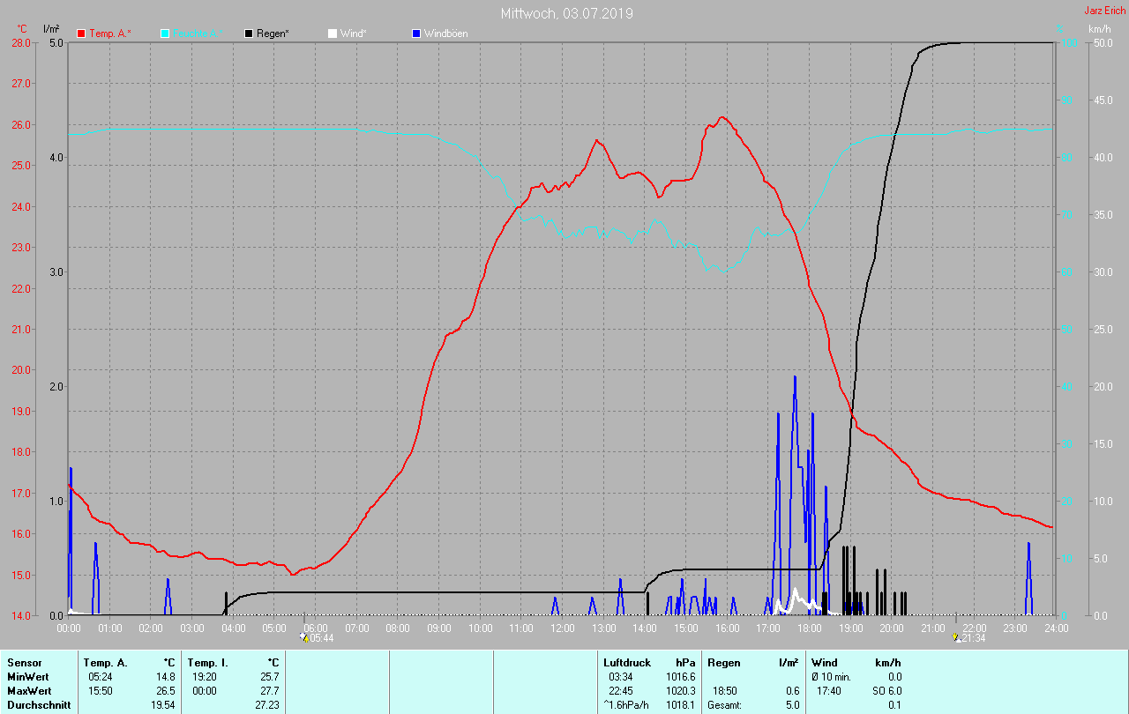
Task: Click the red Temp. A. legend square
Action: [81, 33]
